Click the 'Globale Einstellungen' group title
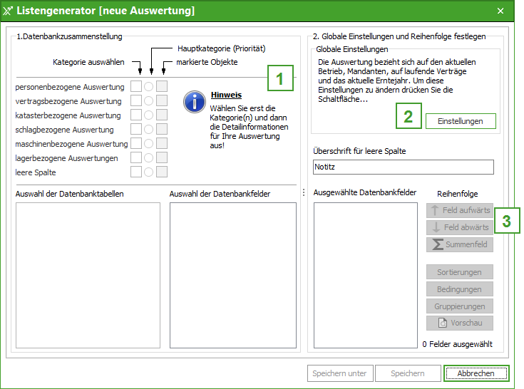524x389 pixels. (x=352, y=49)
